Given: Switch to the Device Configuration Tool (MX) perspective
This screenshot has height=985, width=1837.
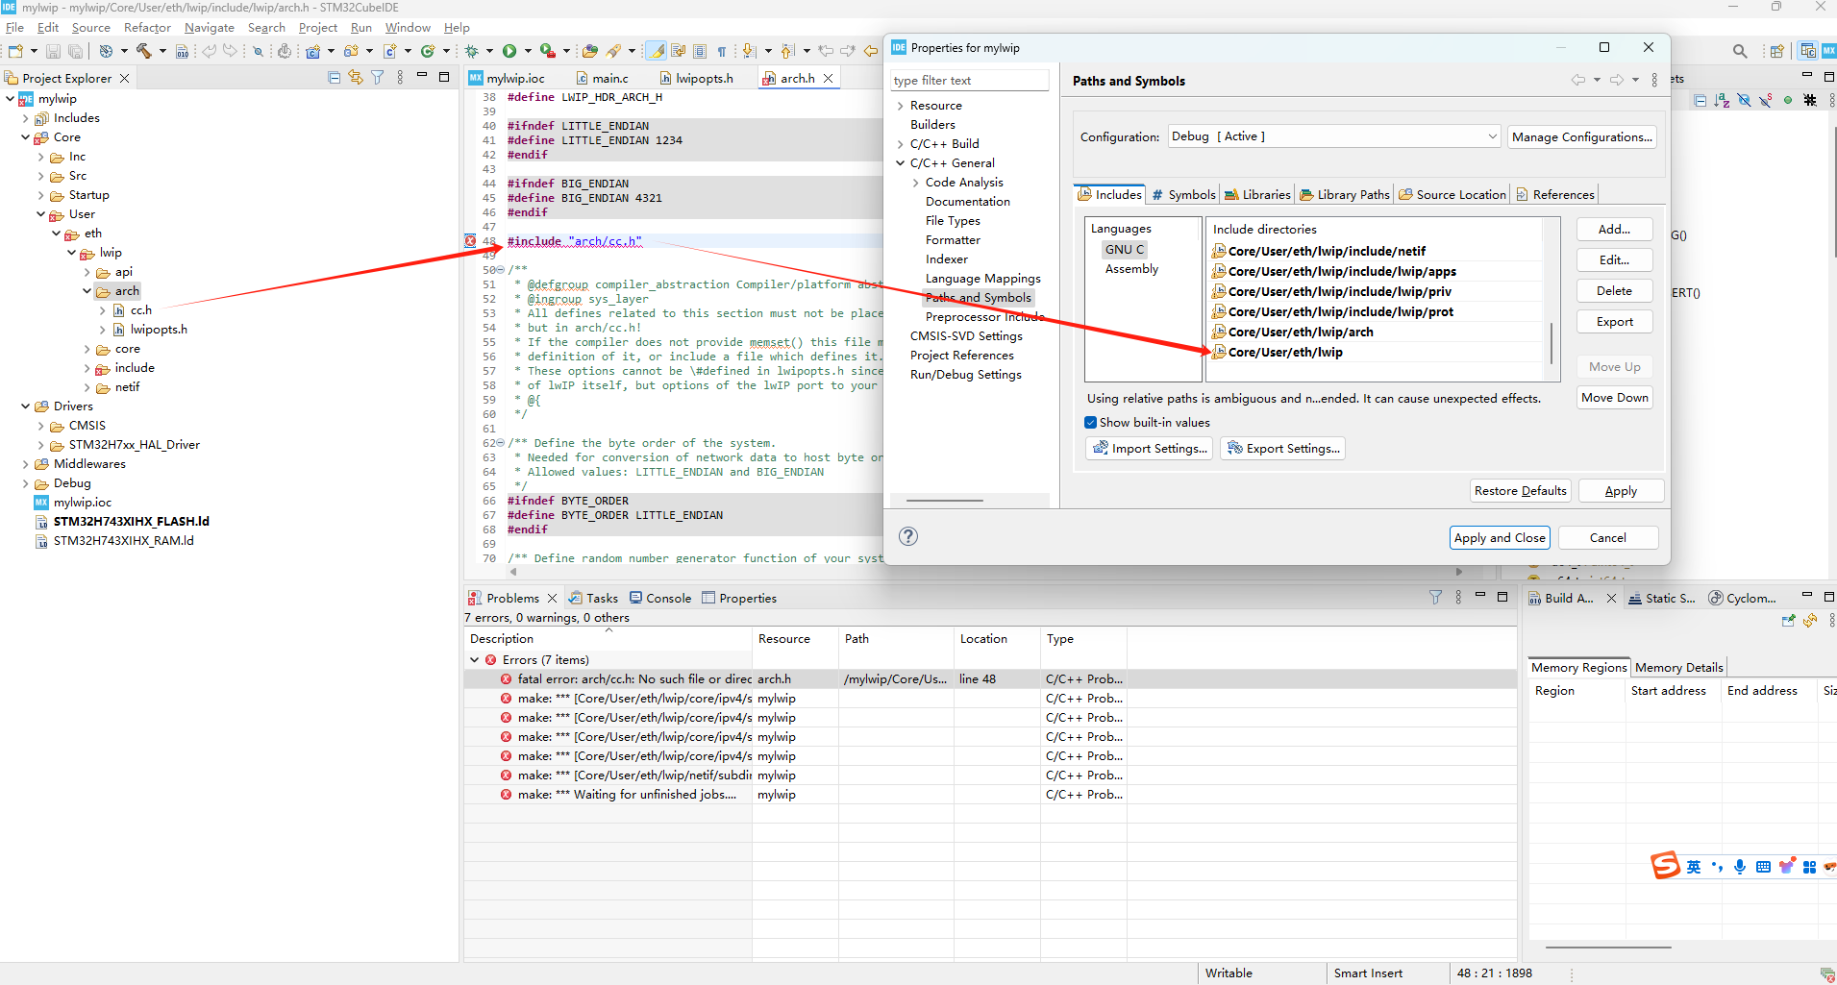Looking at the screenshot, I should [1828, 51].
